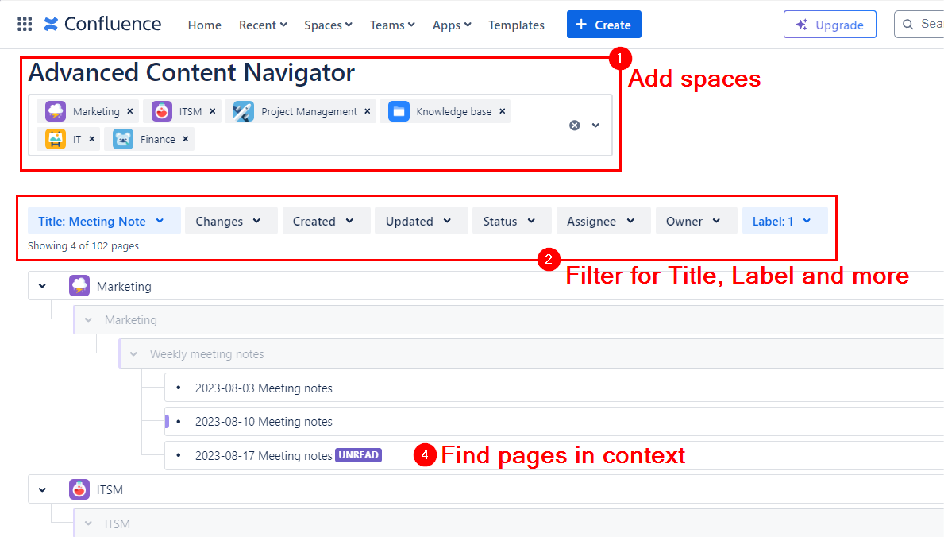The height and width of the screenshot is (537, 944).
Task: Click the Marketing space icon in tree
Action: pos(79,286)
